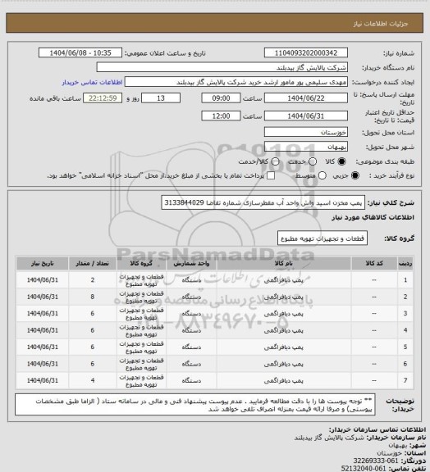Click need date 1404/06/31 in row 5

pyautogui.click(x=42, y=347)
